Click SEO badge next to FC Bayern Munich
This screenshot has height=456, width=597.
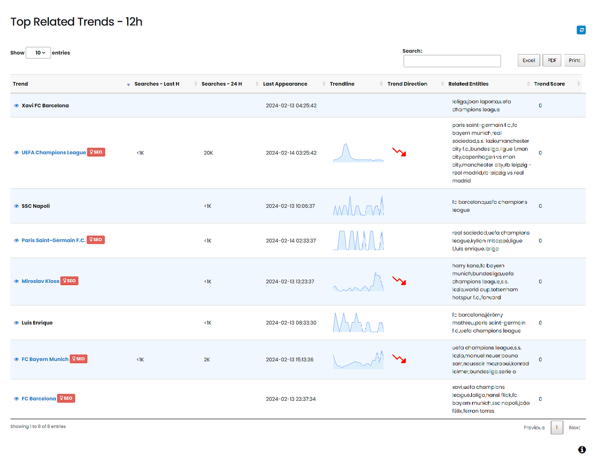click(78, 359)
